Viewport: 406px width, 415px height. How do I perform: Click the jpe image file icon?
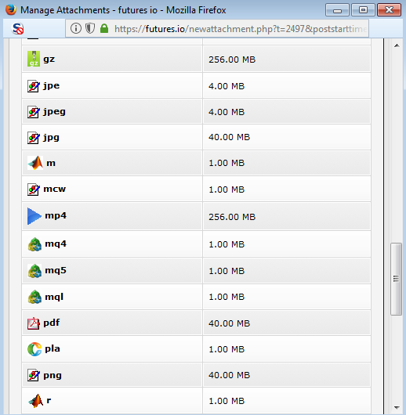[x=34, y=86]
